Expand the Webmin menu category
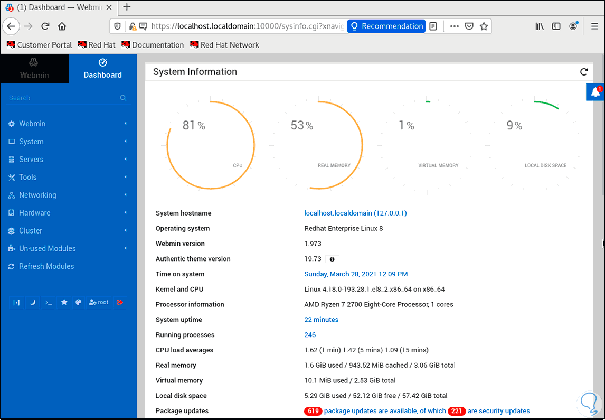 [x=68, y=124]
